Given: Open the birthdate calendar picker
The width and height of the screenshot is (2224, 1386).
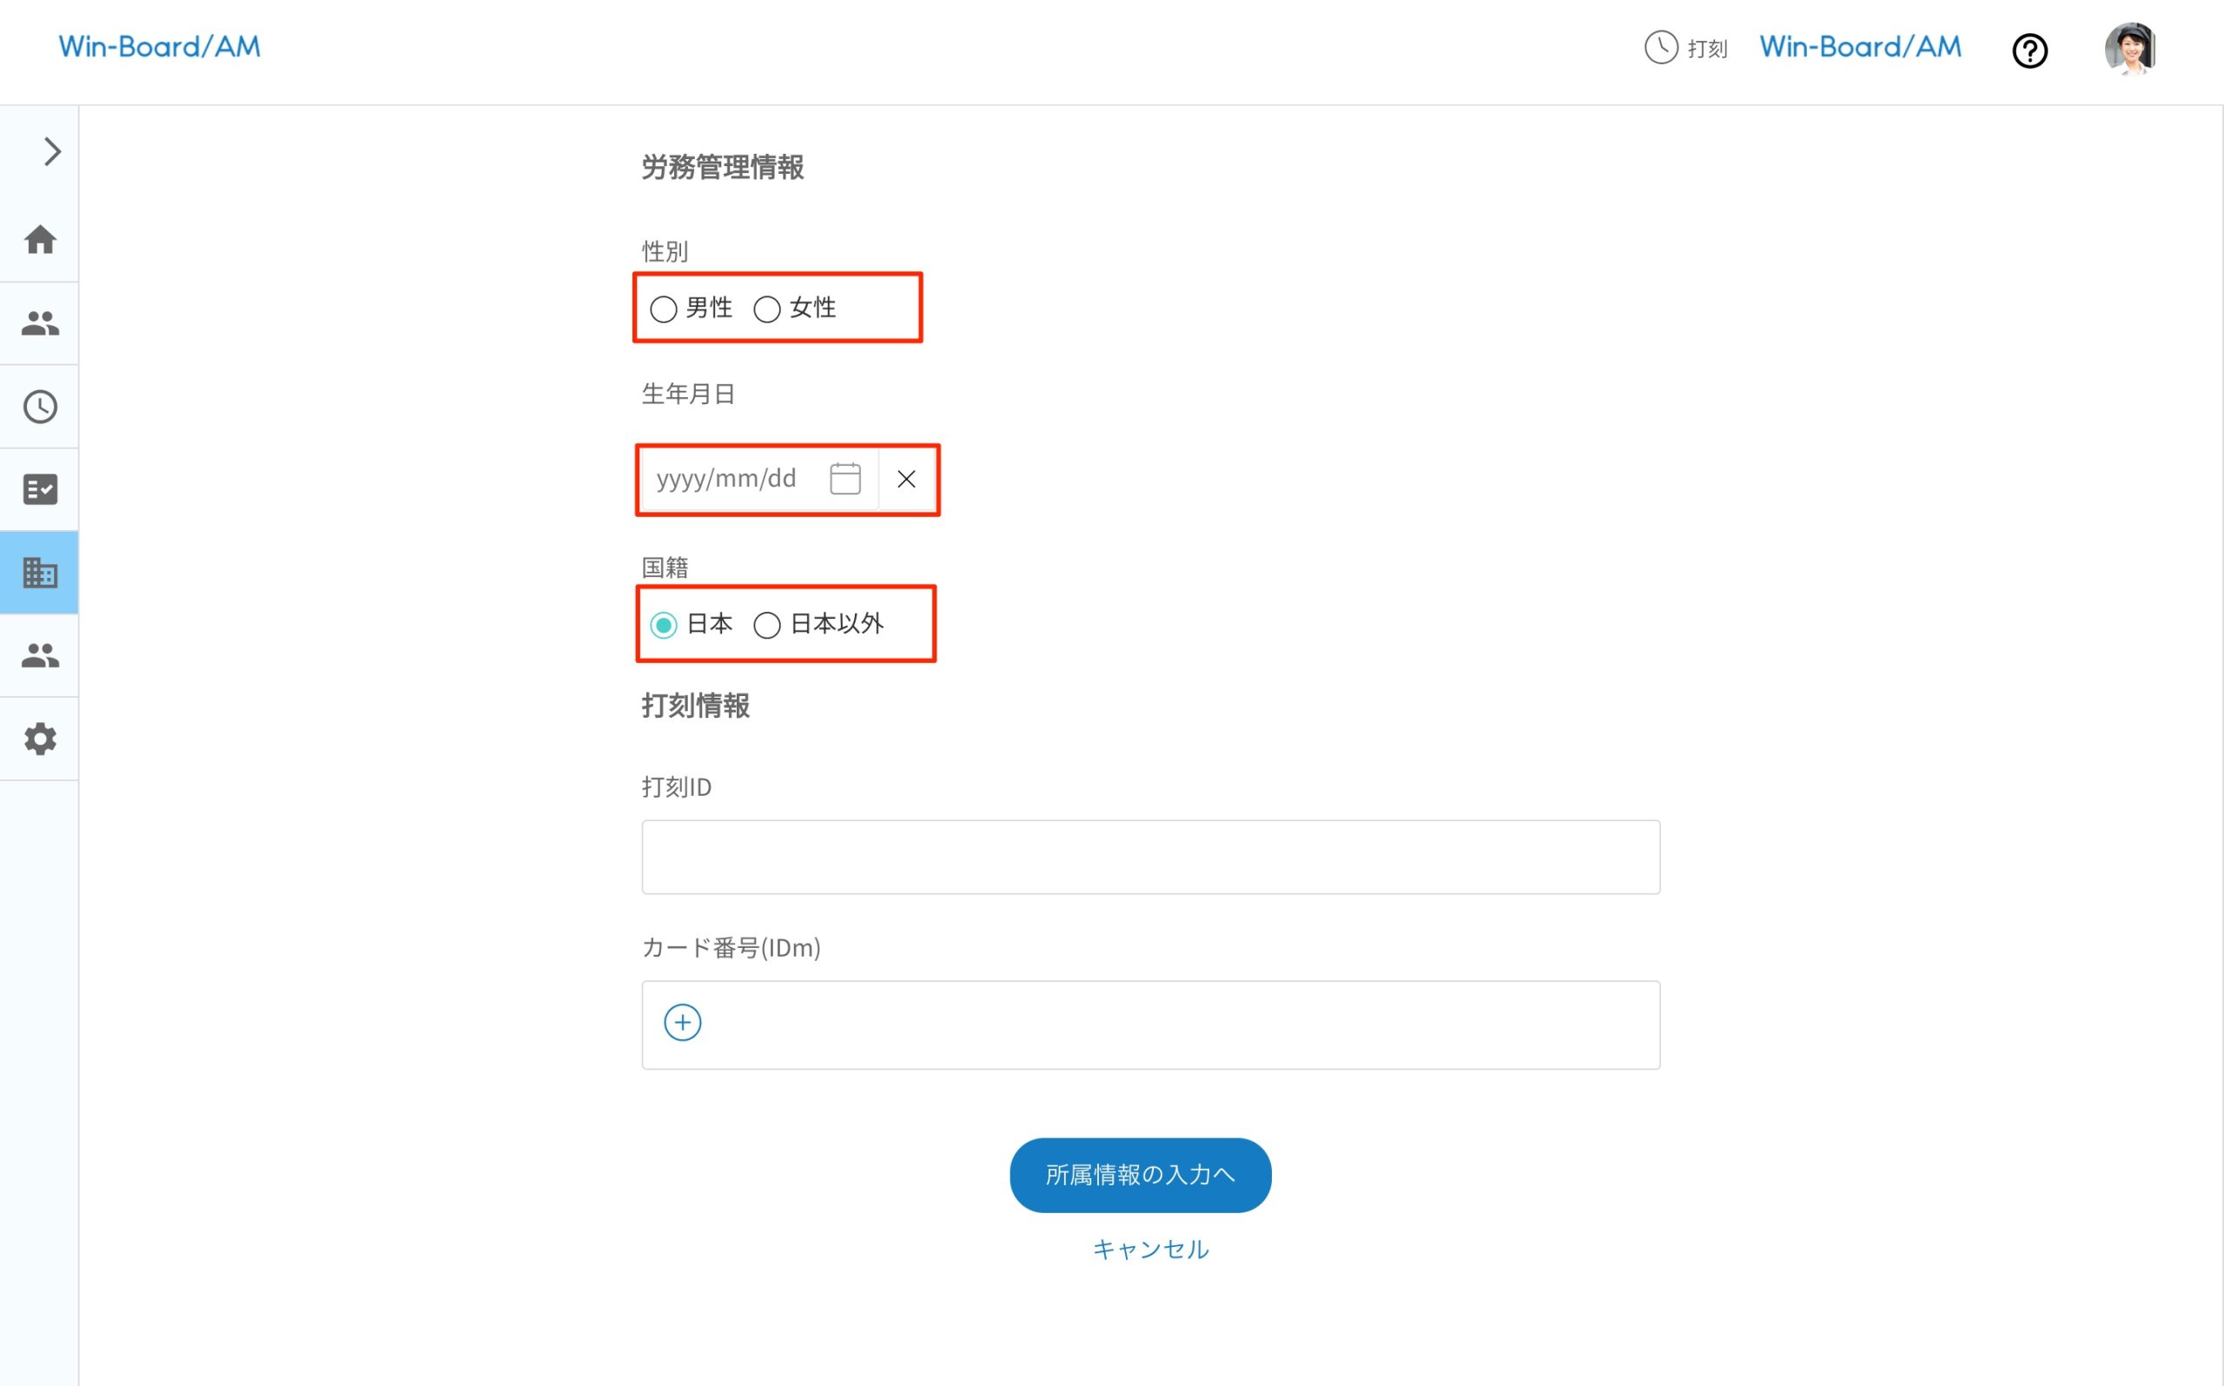Looking at the screenshot, I should point(845,479).
